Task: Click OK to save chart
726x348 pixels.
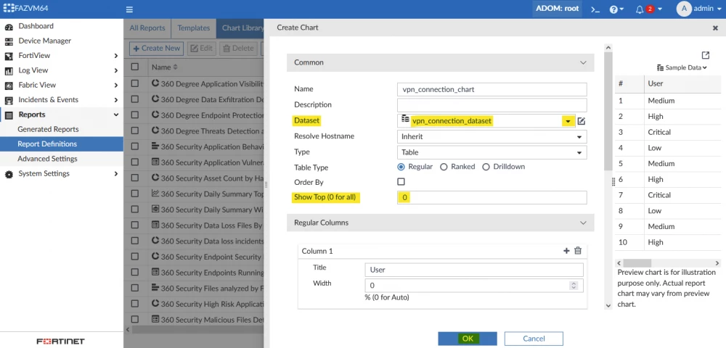Action: click(467, 339)
